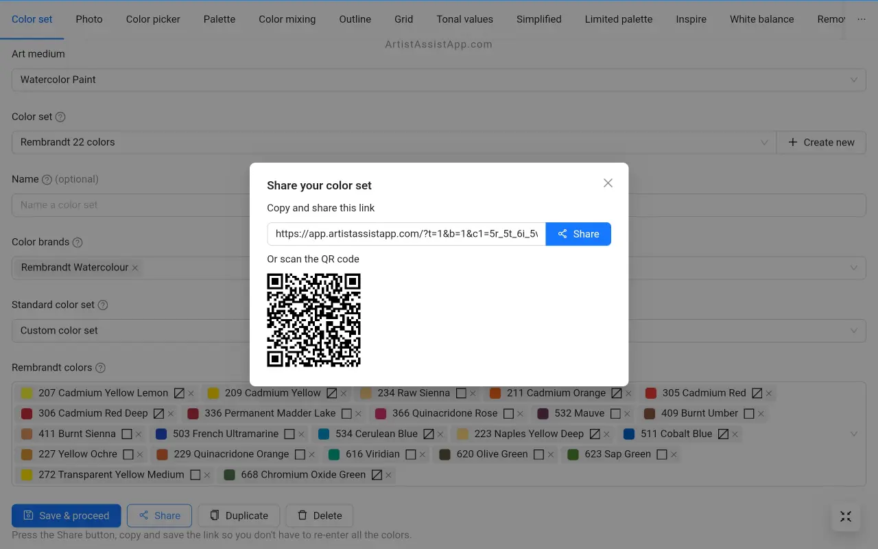Close the Share your color set dialog
The image size is (878, 549).
click(x=608, y=183)
